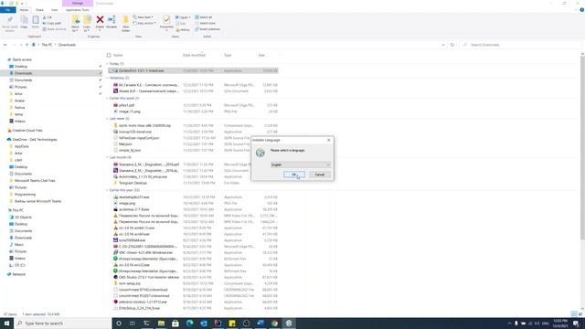Click the taskbar search box
This screenshot has height=329, width=585.
(x=63, y=324)
